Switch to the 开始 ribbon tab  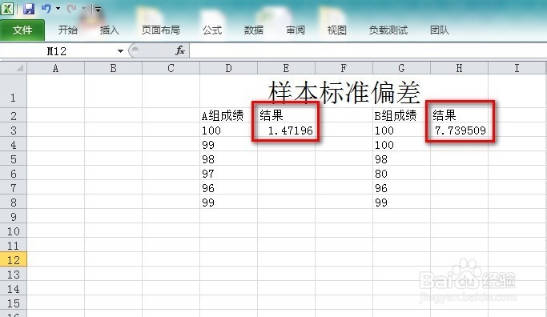click(68, 30)
